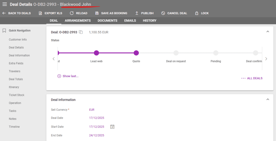Screen dimensions: 276x141
Task: Select the Pending status dot
Action: click(216, 53)
